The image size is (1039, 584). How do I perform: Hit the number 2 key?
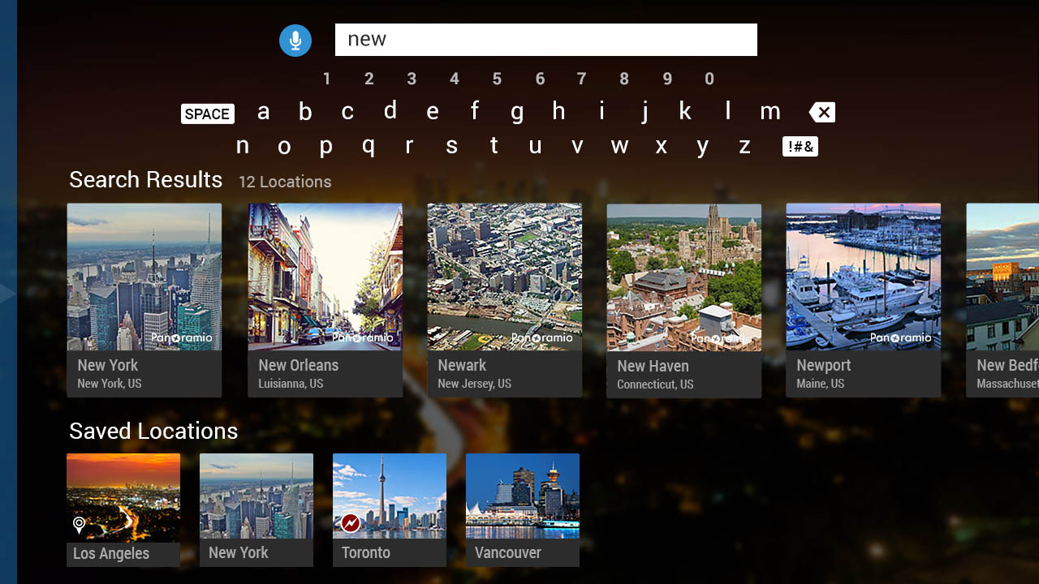[369, 79]
